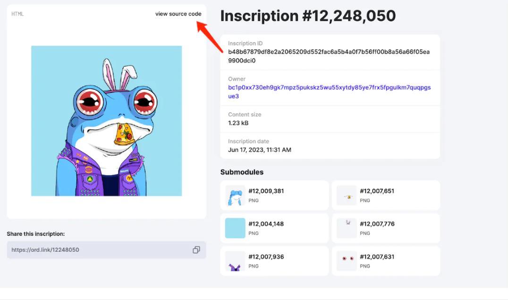This screenshot has width=508, height=300.
Task: Open the purple vest submodule thumbnail
Action: [x=235, y=261]
